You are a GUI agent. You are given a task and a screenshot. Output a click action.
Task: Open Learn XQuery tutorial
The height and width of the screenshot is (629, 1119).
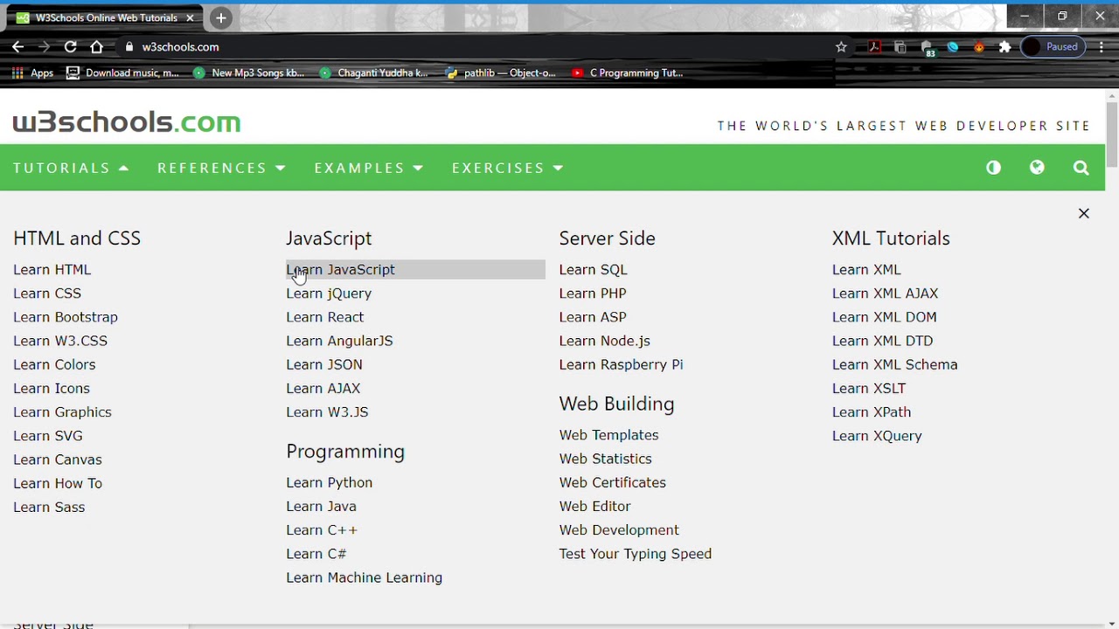pos(877,436)
